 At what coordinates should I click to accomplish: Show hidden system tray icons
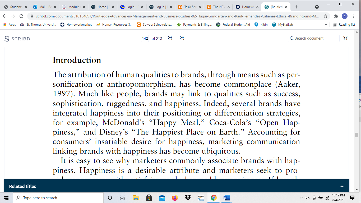click(302, 198)
